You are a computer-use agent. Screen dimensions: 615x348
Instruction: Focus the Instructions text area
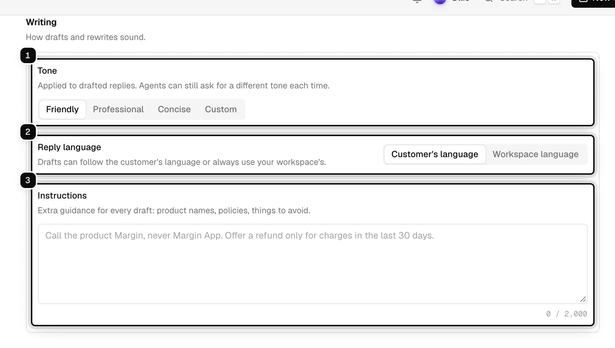pos(312,264)
